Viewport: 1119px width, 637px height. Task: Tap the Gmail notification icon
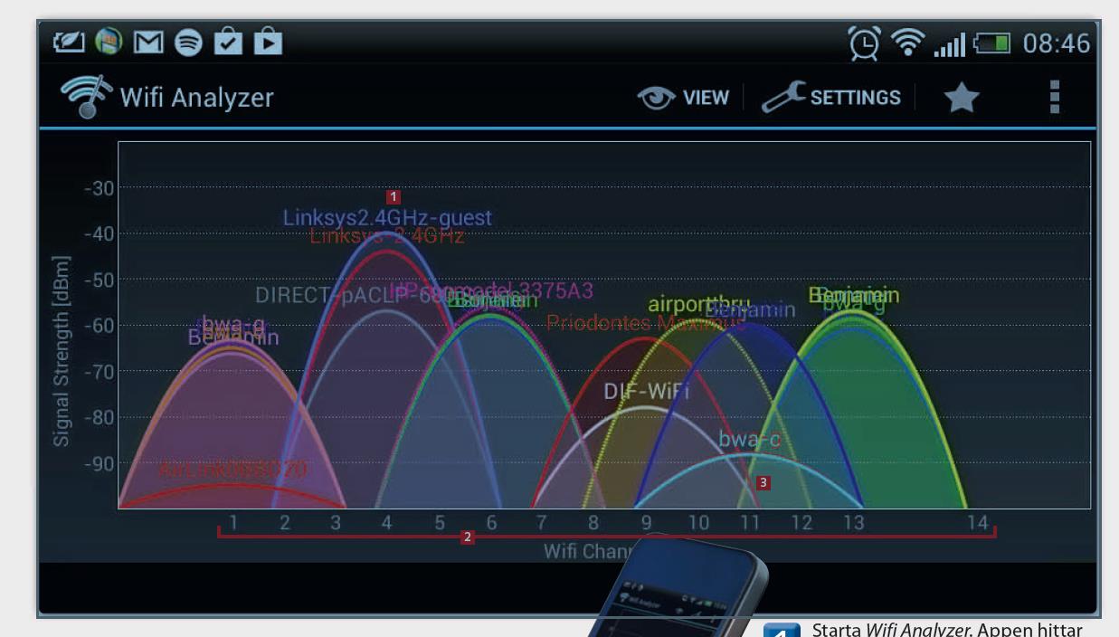point(149,43)
